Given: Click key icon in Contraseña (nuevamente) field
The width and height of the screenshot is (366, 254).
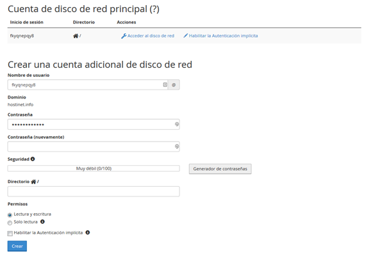Looking at the screenshot, I should click(x=177, y=147).
